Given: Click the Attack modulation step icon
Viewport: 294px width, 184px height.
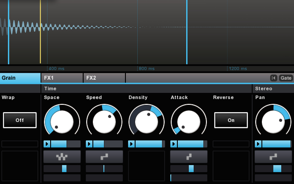Looking at the screenshot, I should (189, 157).
